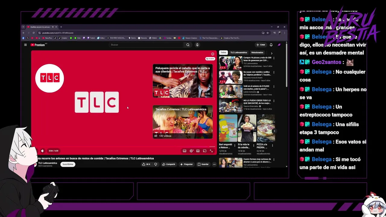Open the YouTube account avatar menu
Viewport: 386px width, 217px height.
click(279, 45)
